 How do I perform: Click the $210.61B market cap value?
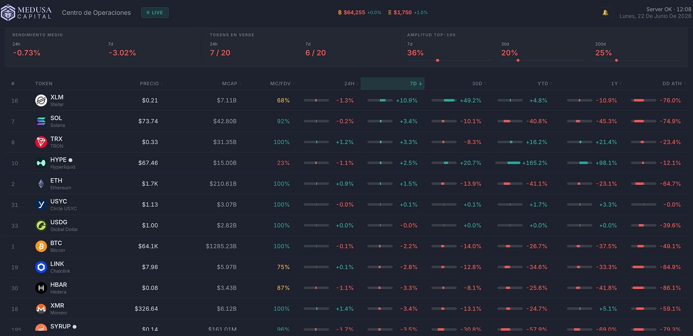pos(223,184)
